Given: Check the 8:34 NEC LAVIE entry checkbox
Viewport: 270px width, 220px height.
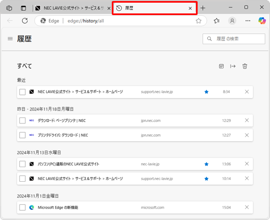Looking at the screenshot, I should tap(23, 92).
